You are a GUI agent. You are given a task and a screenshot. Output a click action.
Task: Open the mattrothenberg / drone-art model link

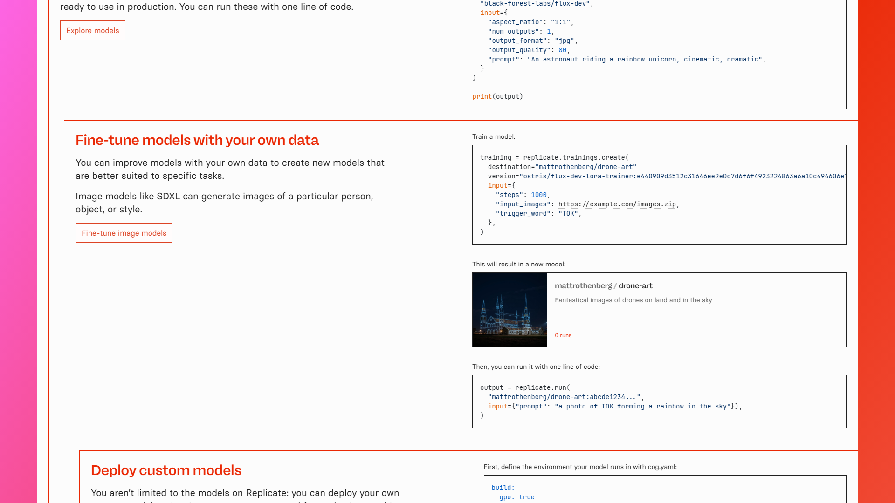(603, 286)
